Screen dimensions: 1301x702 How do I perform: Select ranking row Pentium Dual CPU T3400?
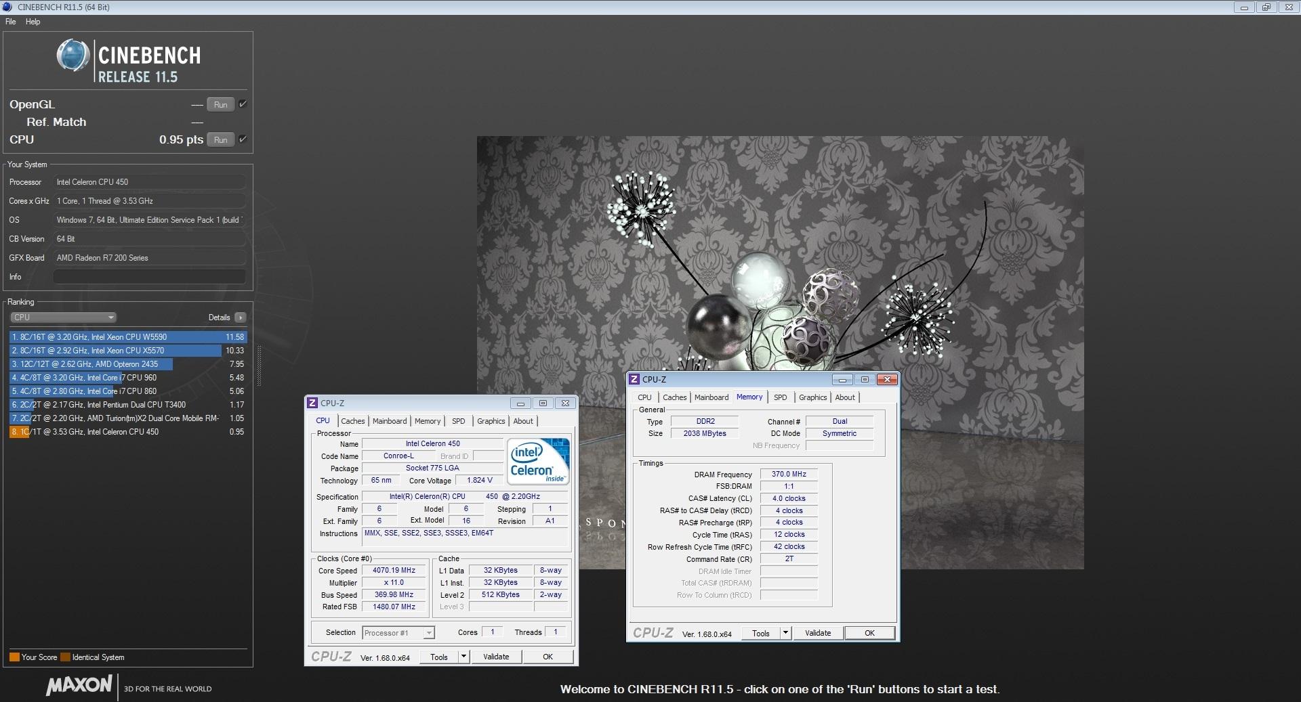point(128,405)
